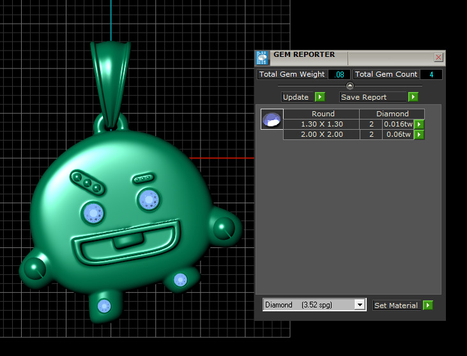Viewport: 467px width, 356px height.
Task: Select the pendant bail on the model
Action: (x=111, y=85)
